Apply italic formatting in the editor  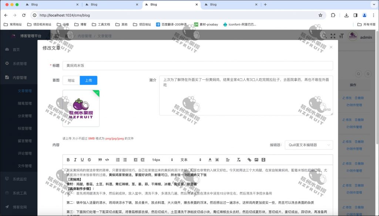[x=76, y=159]
